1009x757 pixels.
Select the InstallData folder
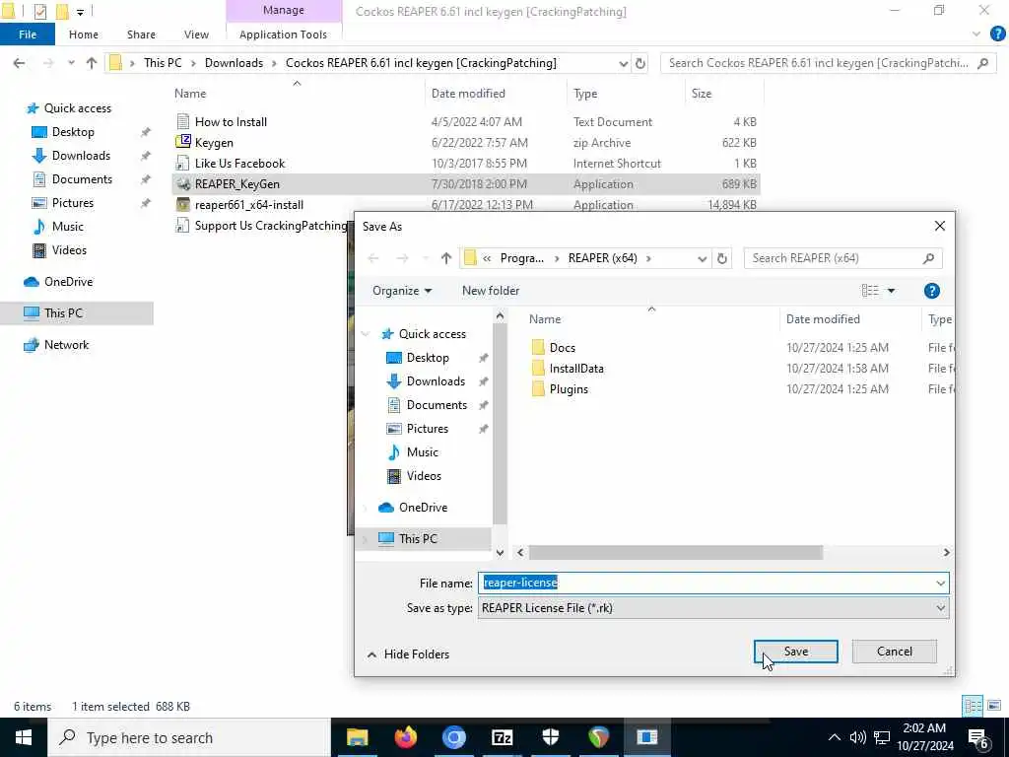coord(569,369)
